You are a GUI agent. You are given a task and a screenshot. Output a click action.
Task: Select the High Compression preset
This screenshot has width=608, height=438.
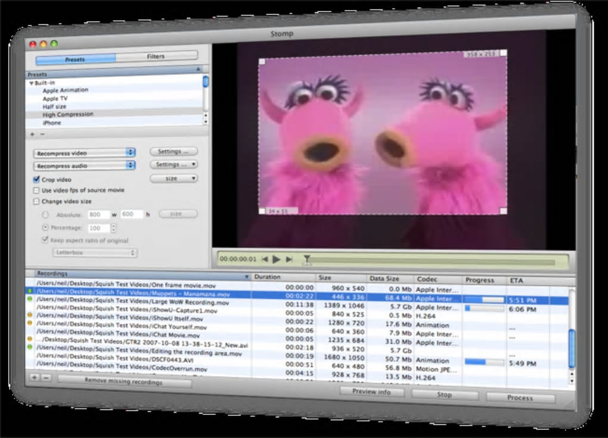[x=68, y=115]
